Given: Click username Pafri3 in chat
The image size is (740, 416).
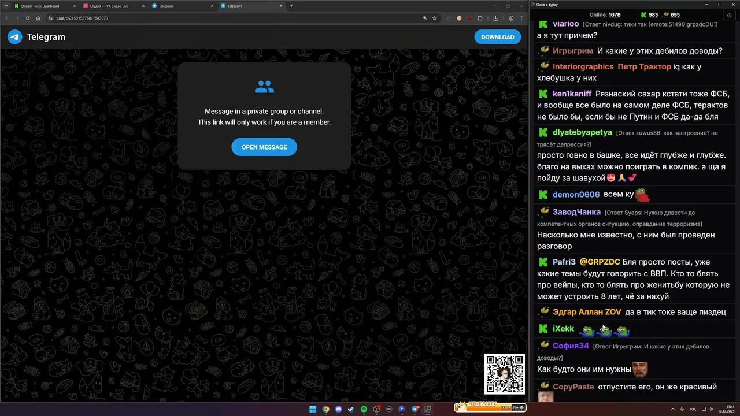Looking at the screenshot, I should click(x=564, y=262).
